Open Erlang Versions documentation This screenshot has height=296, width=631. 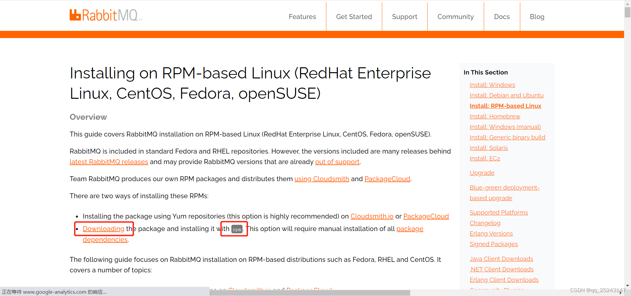(x=491, y=233)
